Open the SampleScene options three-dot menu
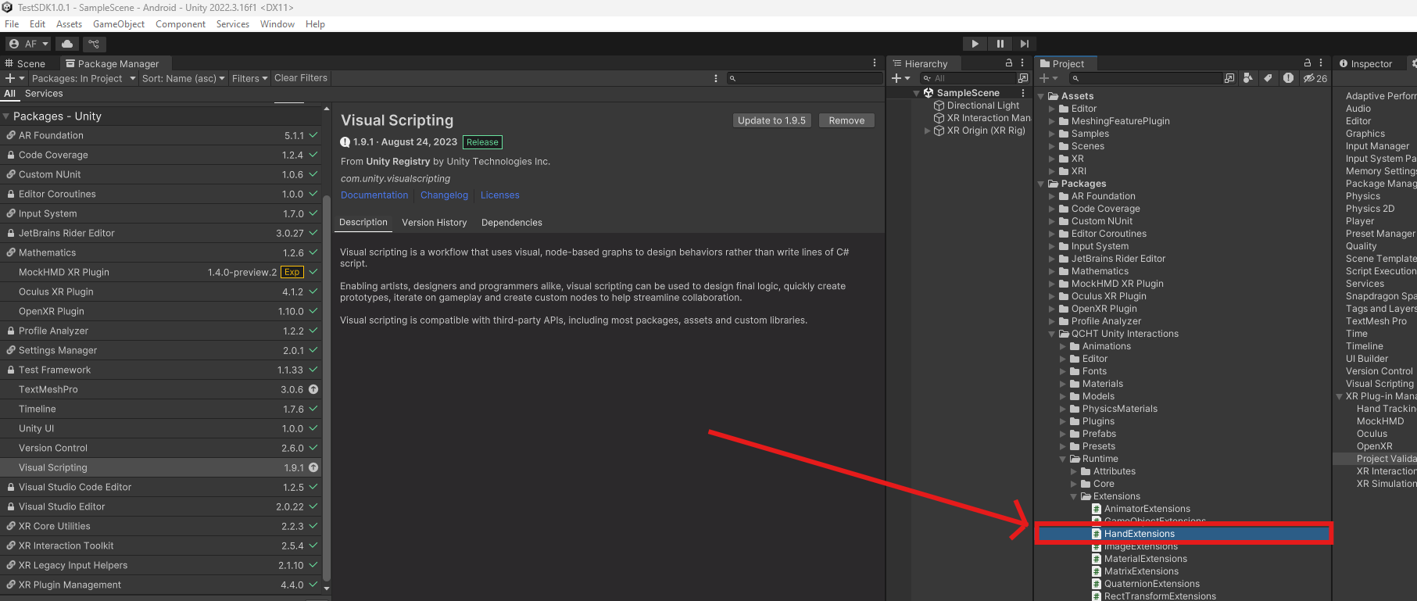Image resolution: width=1417 pixels, height=601 pixels. tap(1022, 93)
